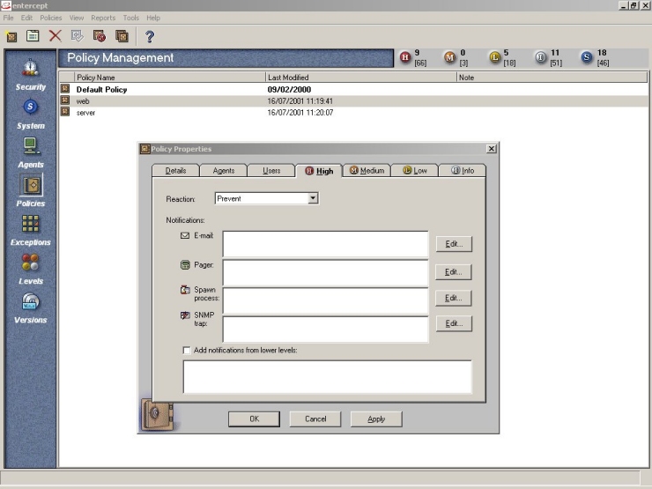The height and width of the screenshot is (489, 652).
Task: Click Cancel in Policy Properties dialog
Action: 315,419
